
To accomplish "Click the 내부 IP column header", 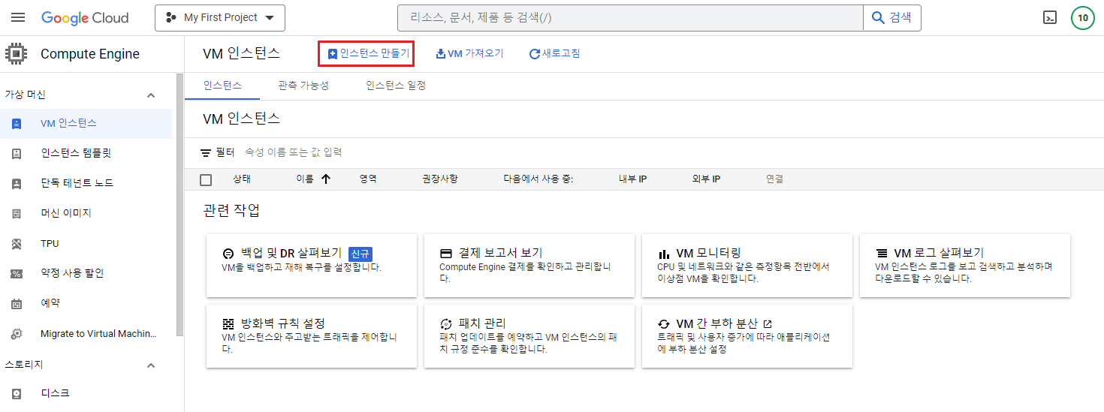I will 632,179.
